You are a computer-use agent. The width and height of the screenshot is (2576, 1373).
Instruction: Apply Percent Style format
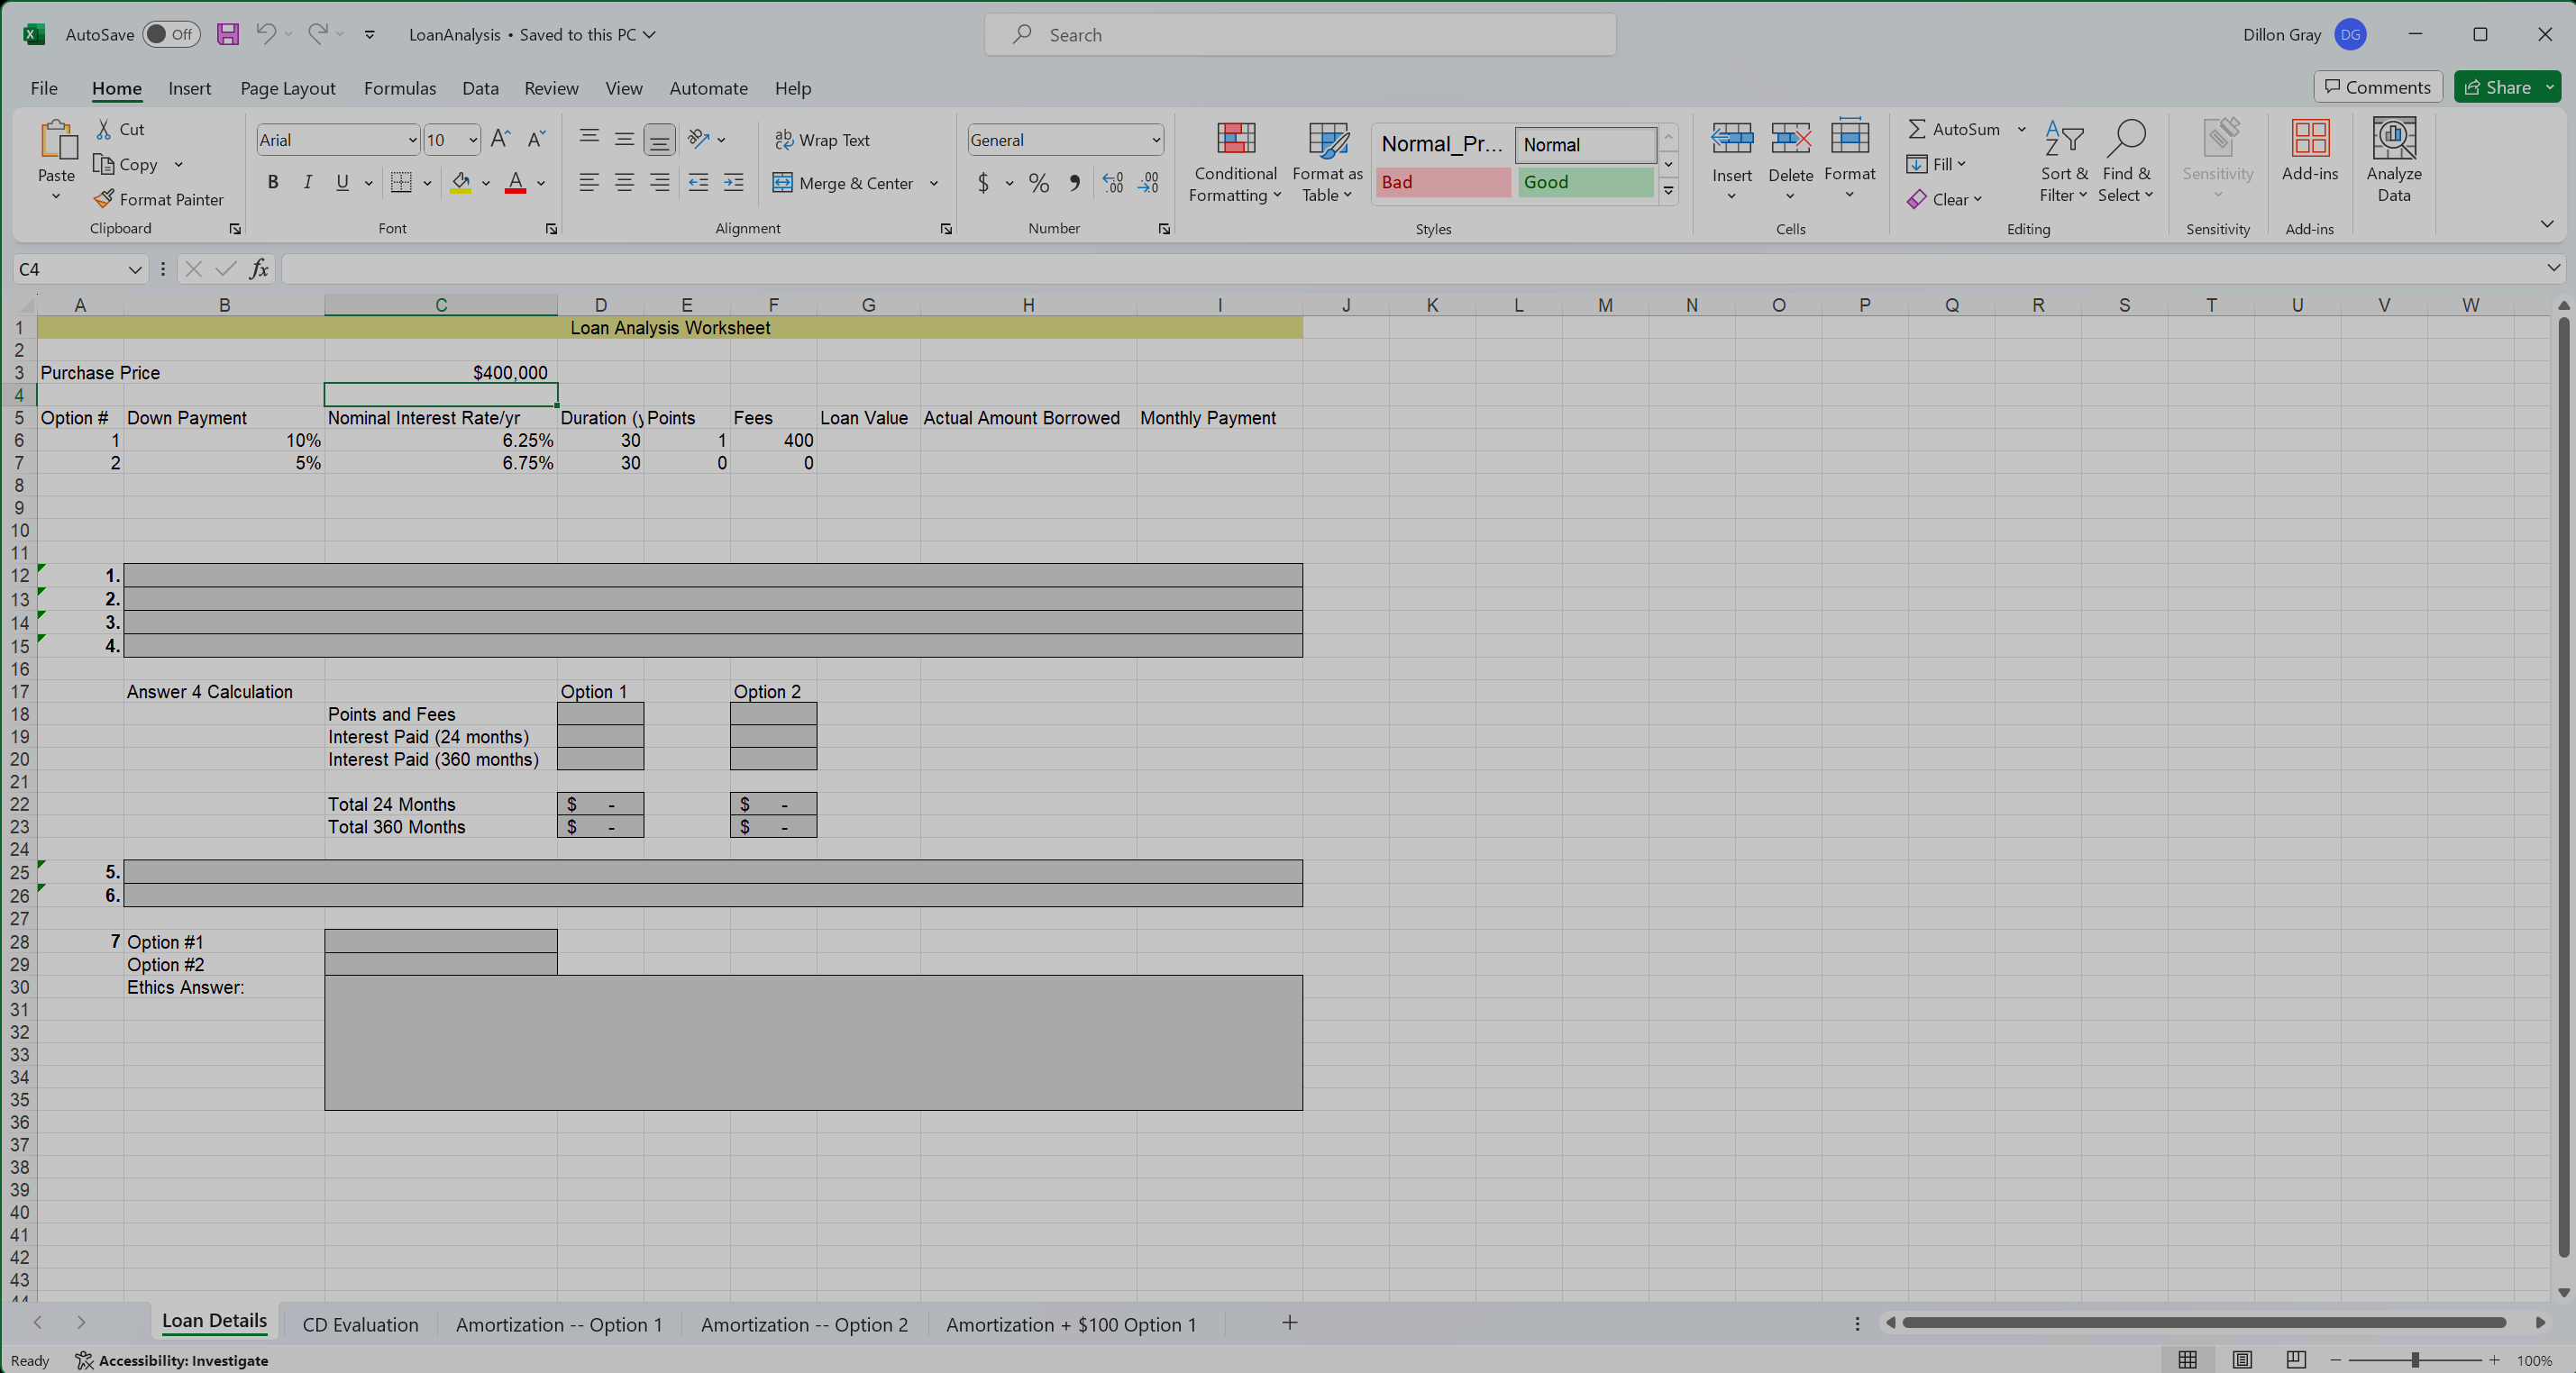coord(1039,183)
